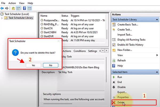160x107 pixels.
Task: Click the Display All Running Tasks icon
Action: tap(114, 40)
